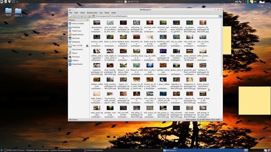Open the history dropdown arrow in the toolbar
The image size is (271, 152).
pos(82,16)
